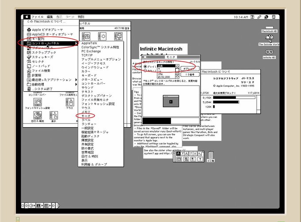Select hiragana あ mode in input palette
This screenshot has height=222, width=301.
pos(178,154)
